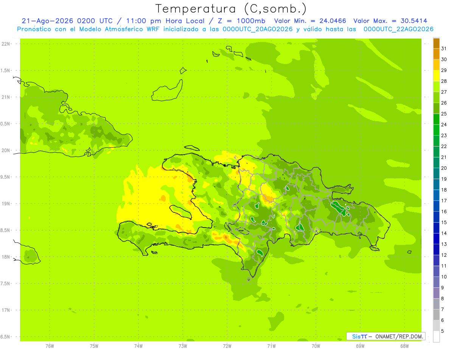Pick the gray swatch between 6 and 7

436,315
